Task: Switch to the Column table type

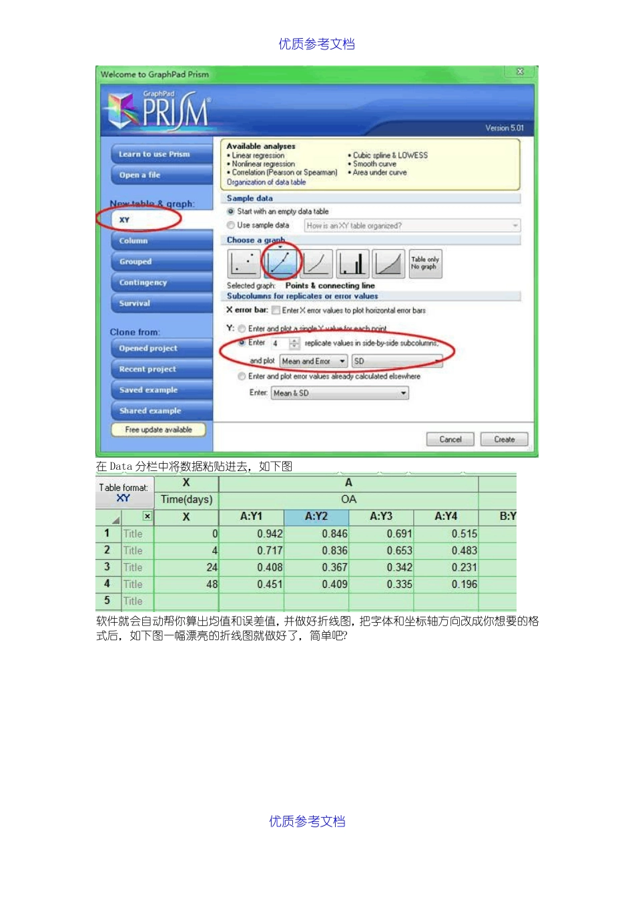Action: click(x=162, y=241)
